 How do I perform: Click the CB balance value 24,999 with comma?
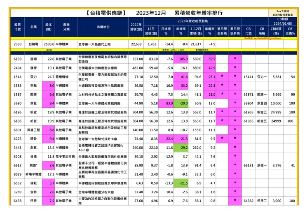(x=276, y=112)
